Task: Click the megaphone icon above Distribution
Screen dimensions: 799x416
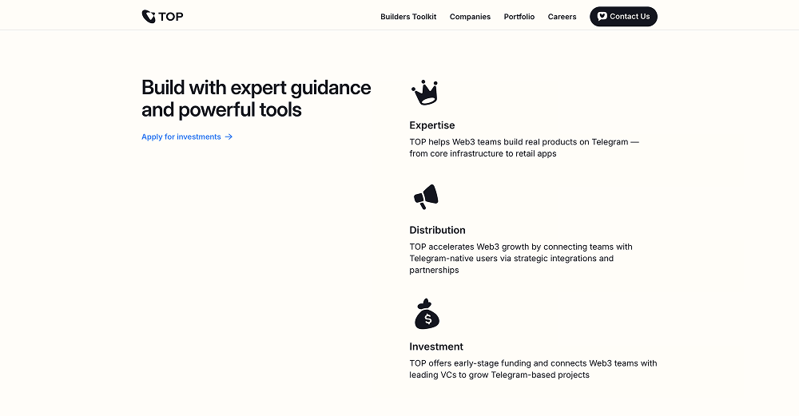Action: (x=426, y=197)
